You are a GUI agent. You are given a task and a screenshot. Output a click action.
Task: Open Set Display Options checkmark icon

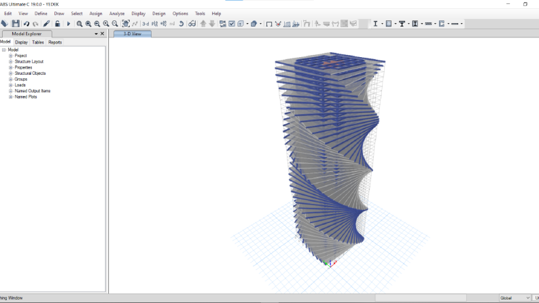[x=232, y=24]
